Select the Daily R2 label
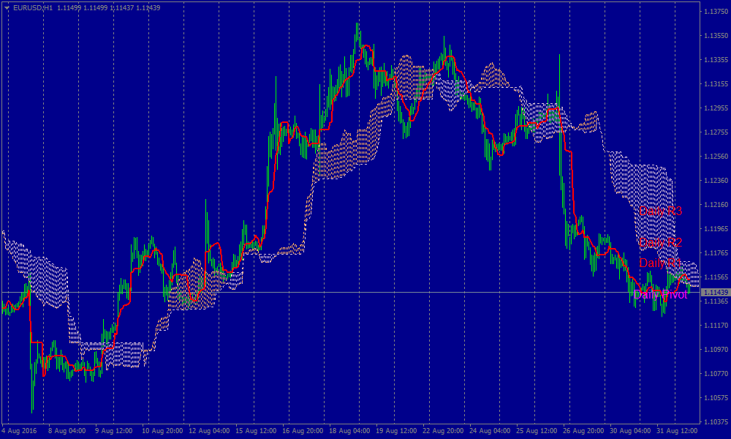 (x=660, y=242)
